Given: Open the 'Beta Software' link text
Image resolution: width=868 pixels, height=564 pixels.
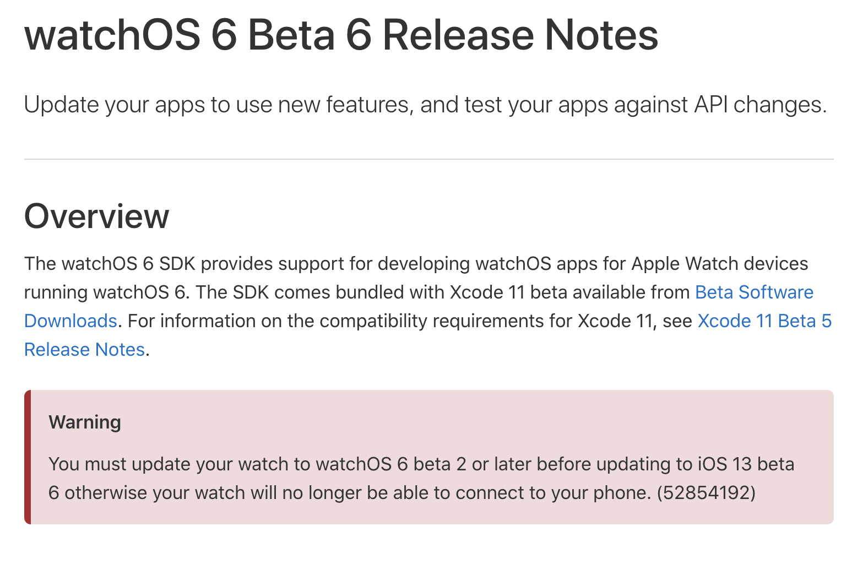Looking at the screenshot, I should click(754, 292).
